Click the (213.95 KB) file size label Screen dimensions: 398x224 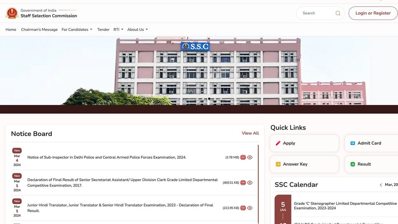click(x=231, y=208)
